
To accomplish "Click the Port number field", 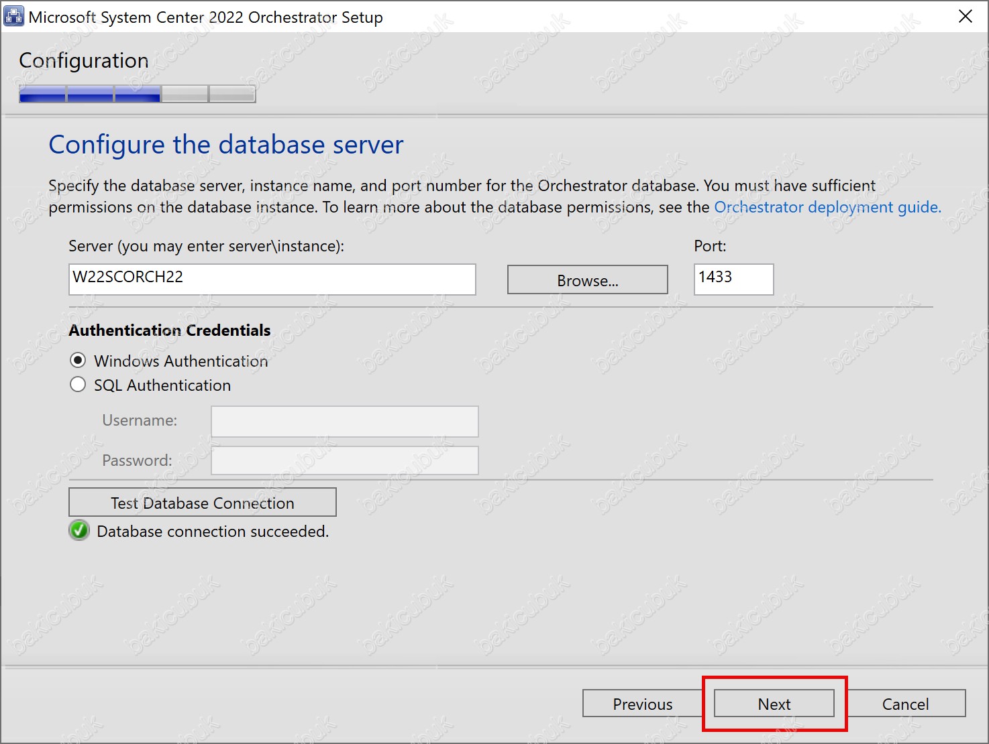I will pos(734,280).
